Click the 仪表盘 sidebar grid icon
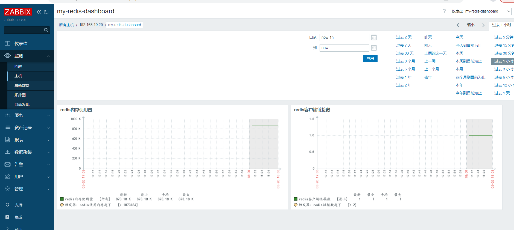Image resolution: width=514 pixels, height=230 pixels. tap(7, 43)
